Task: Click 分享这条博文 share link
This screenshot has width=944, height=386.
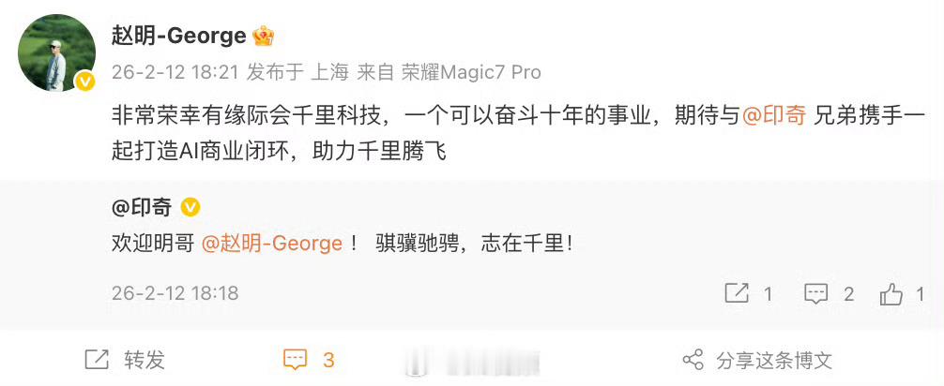Action: pyautogui.click(x=774, y=360)
